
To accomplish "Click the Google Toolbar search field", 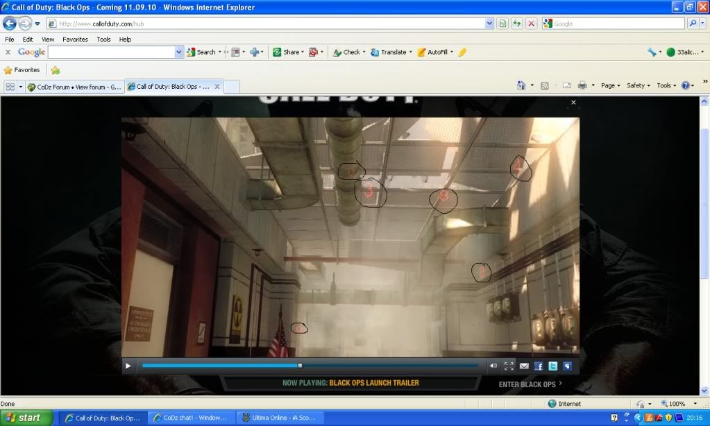I will [x=111, y=52].
